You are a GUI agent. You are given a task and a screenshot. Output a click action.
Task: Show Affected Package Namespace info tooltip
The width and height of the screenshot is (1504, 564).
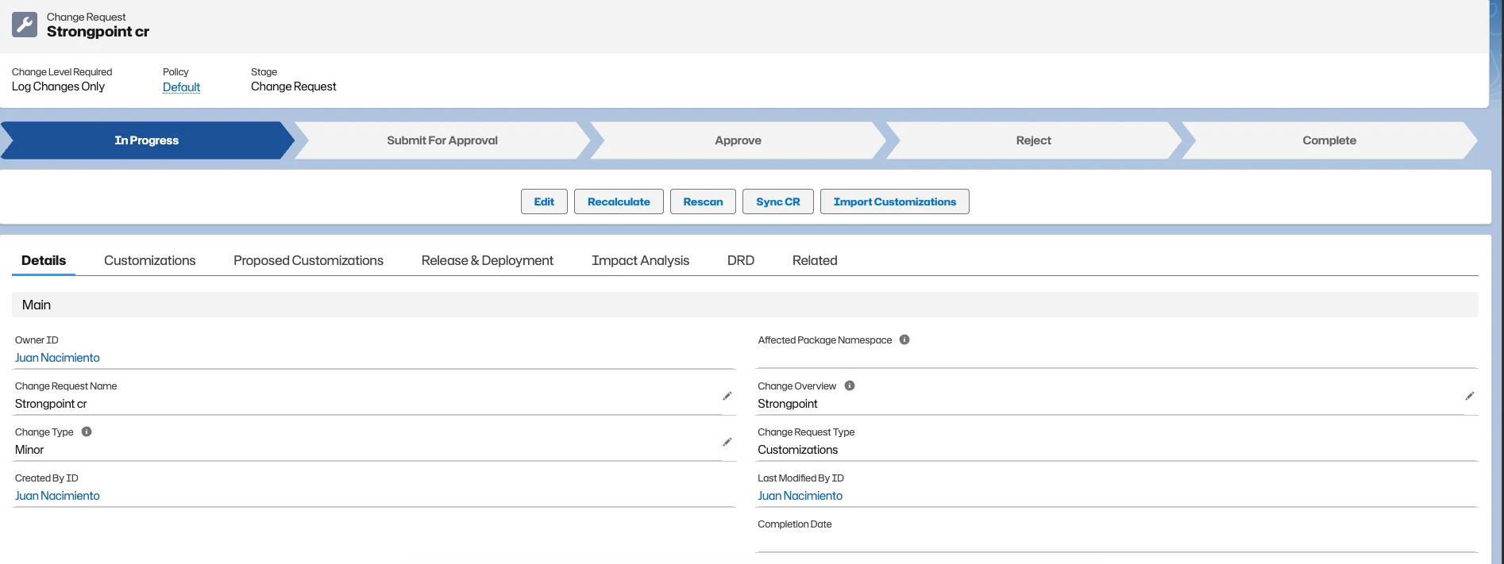(x=904, y=340)
